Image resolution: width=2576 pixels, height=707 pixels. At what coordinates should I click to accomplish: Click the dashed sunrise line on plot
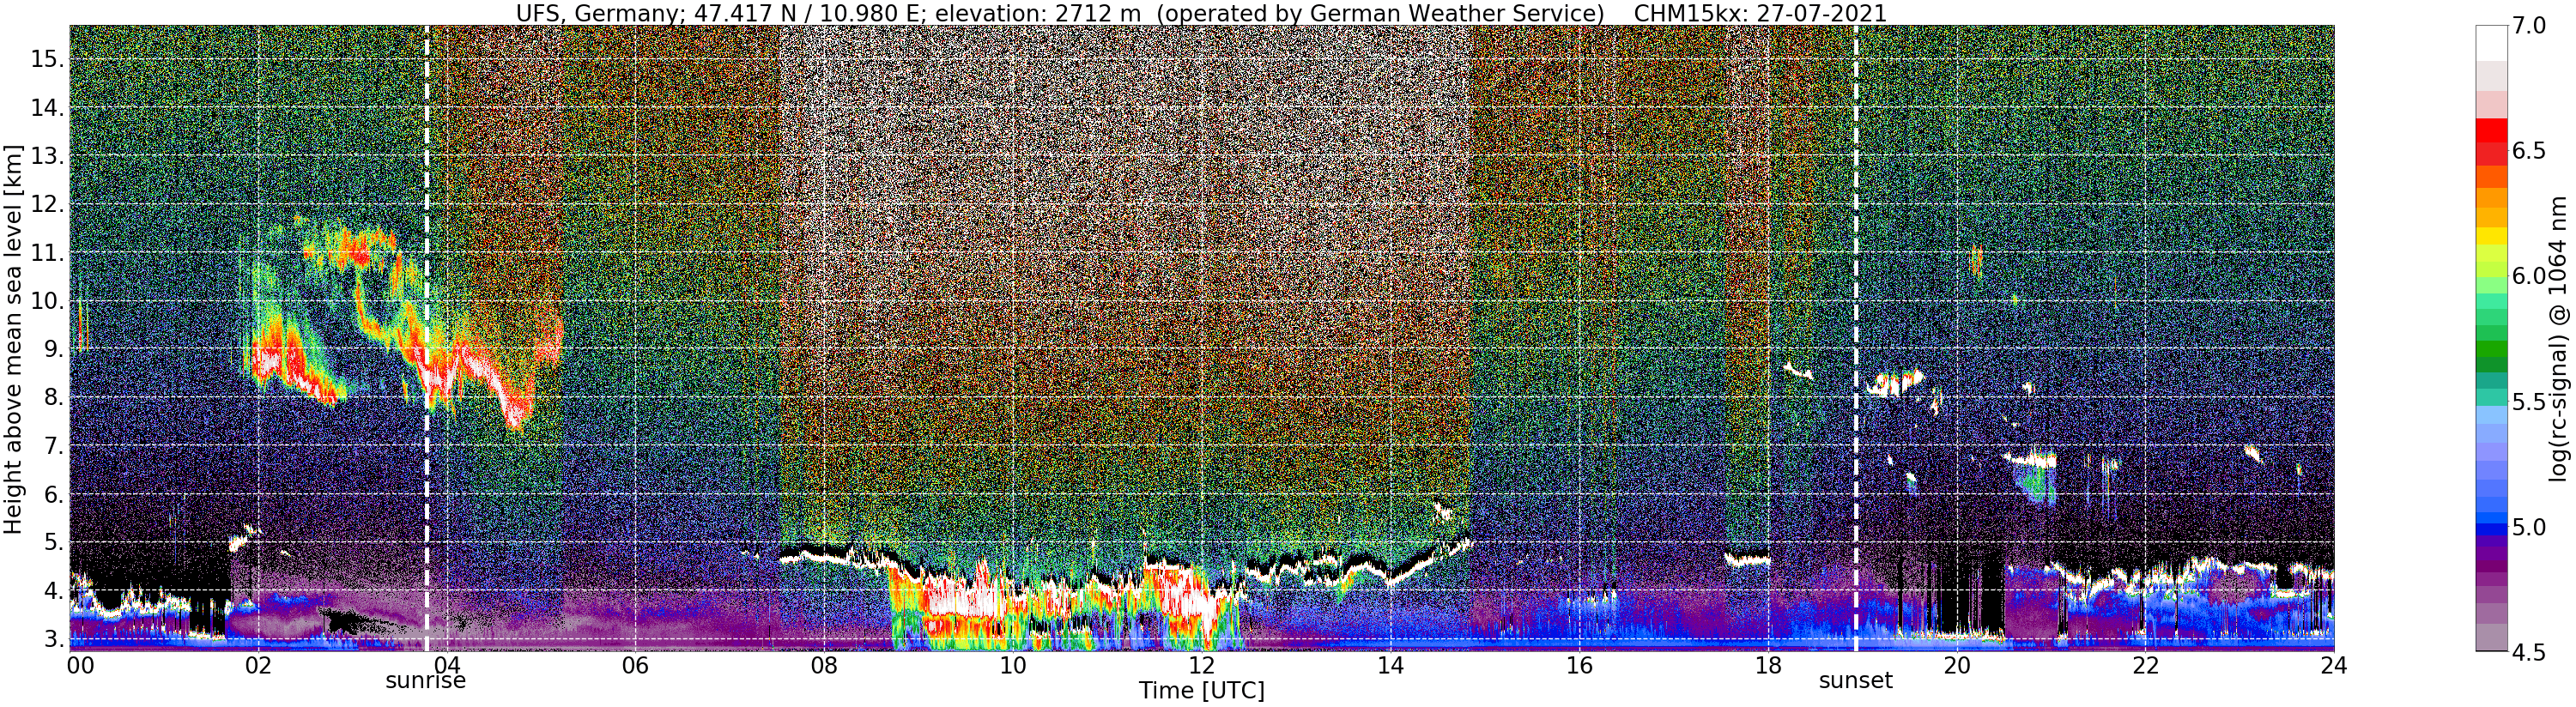click(x=427, y=338)
